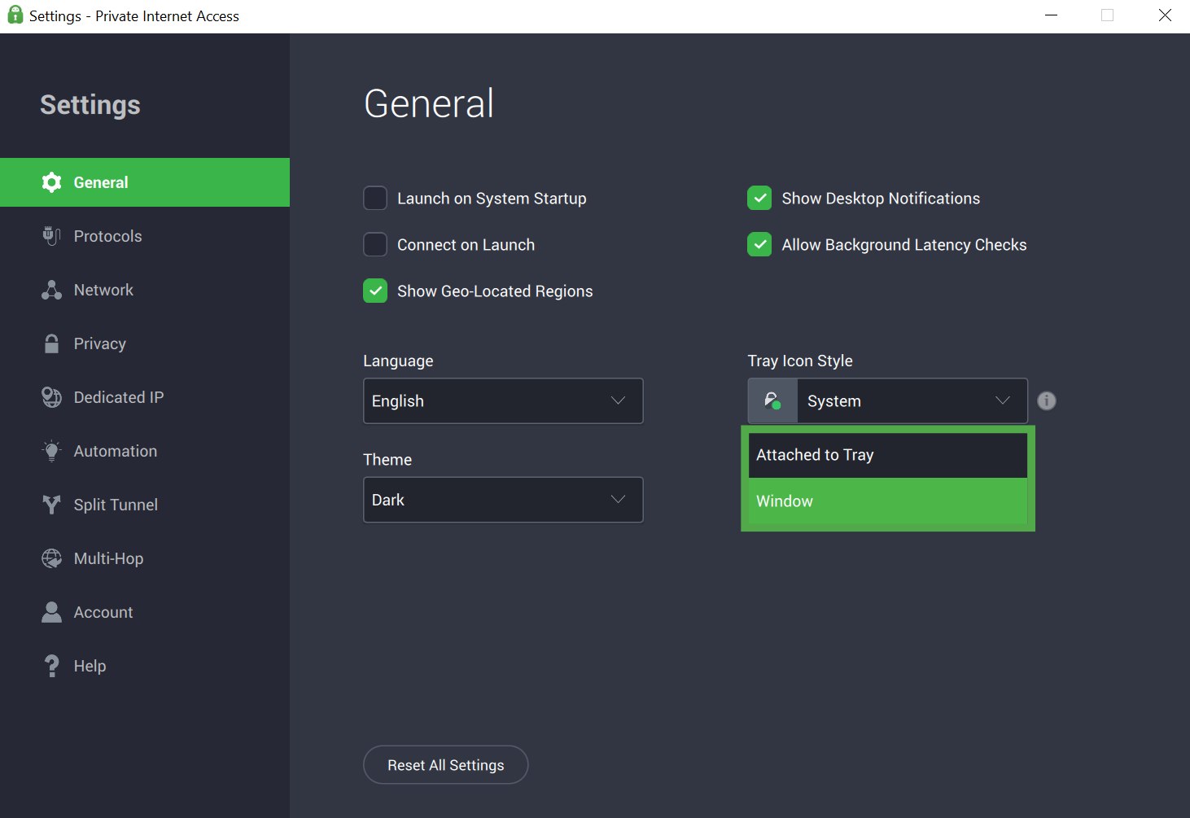1190x818 pixels.
Task: Click the General page heading
Action: tap(429, 103)
